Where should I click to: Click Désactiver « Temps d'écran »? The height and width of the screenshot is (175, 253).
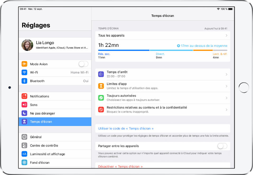(120, 167)
